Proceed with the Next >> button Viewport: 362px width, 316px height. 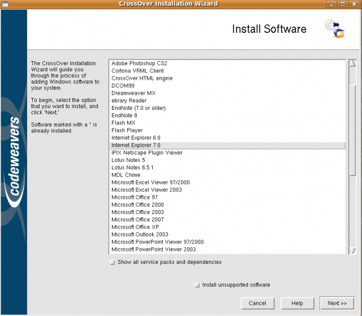point(337,303)
